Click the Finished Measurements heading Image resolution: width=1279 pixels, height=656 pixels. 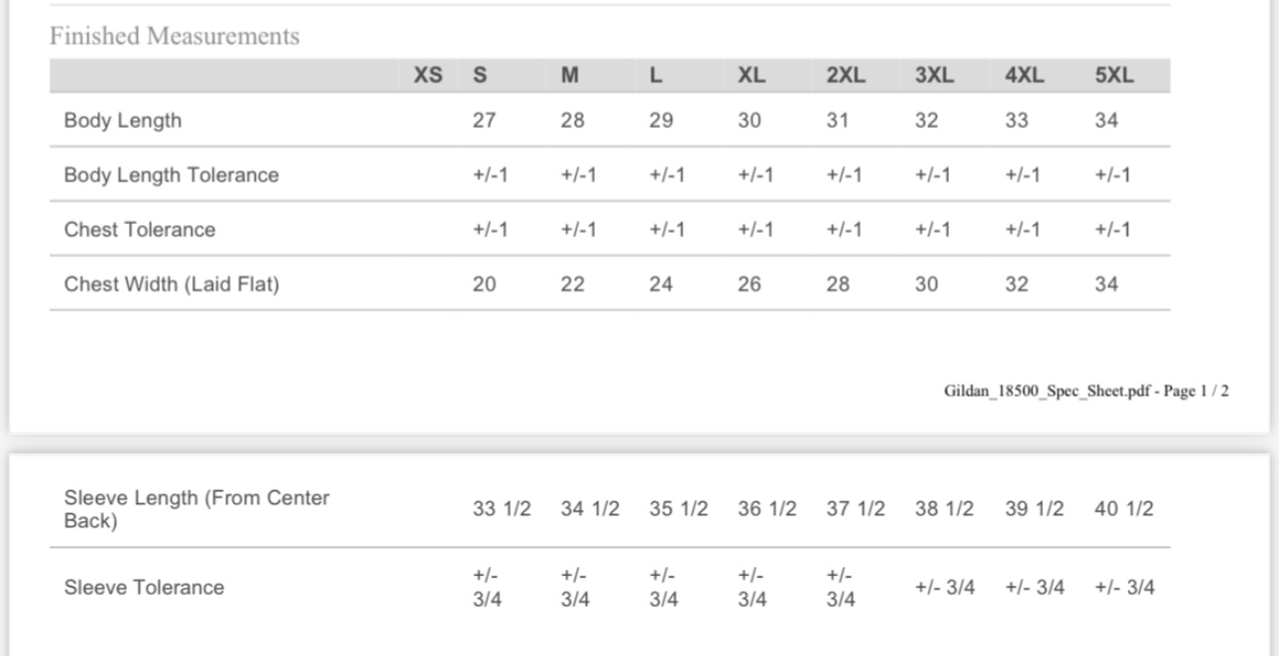pos(174,37)
